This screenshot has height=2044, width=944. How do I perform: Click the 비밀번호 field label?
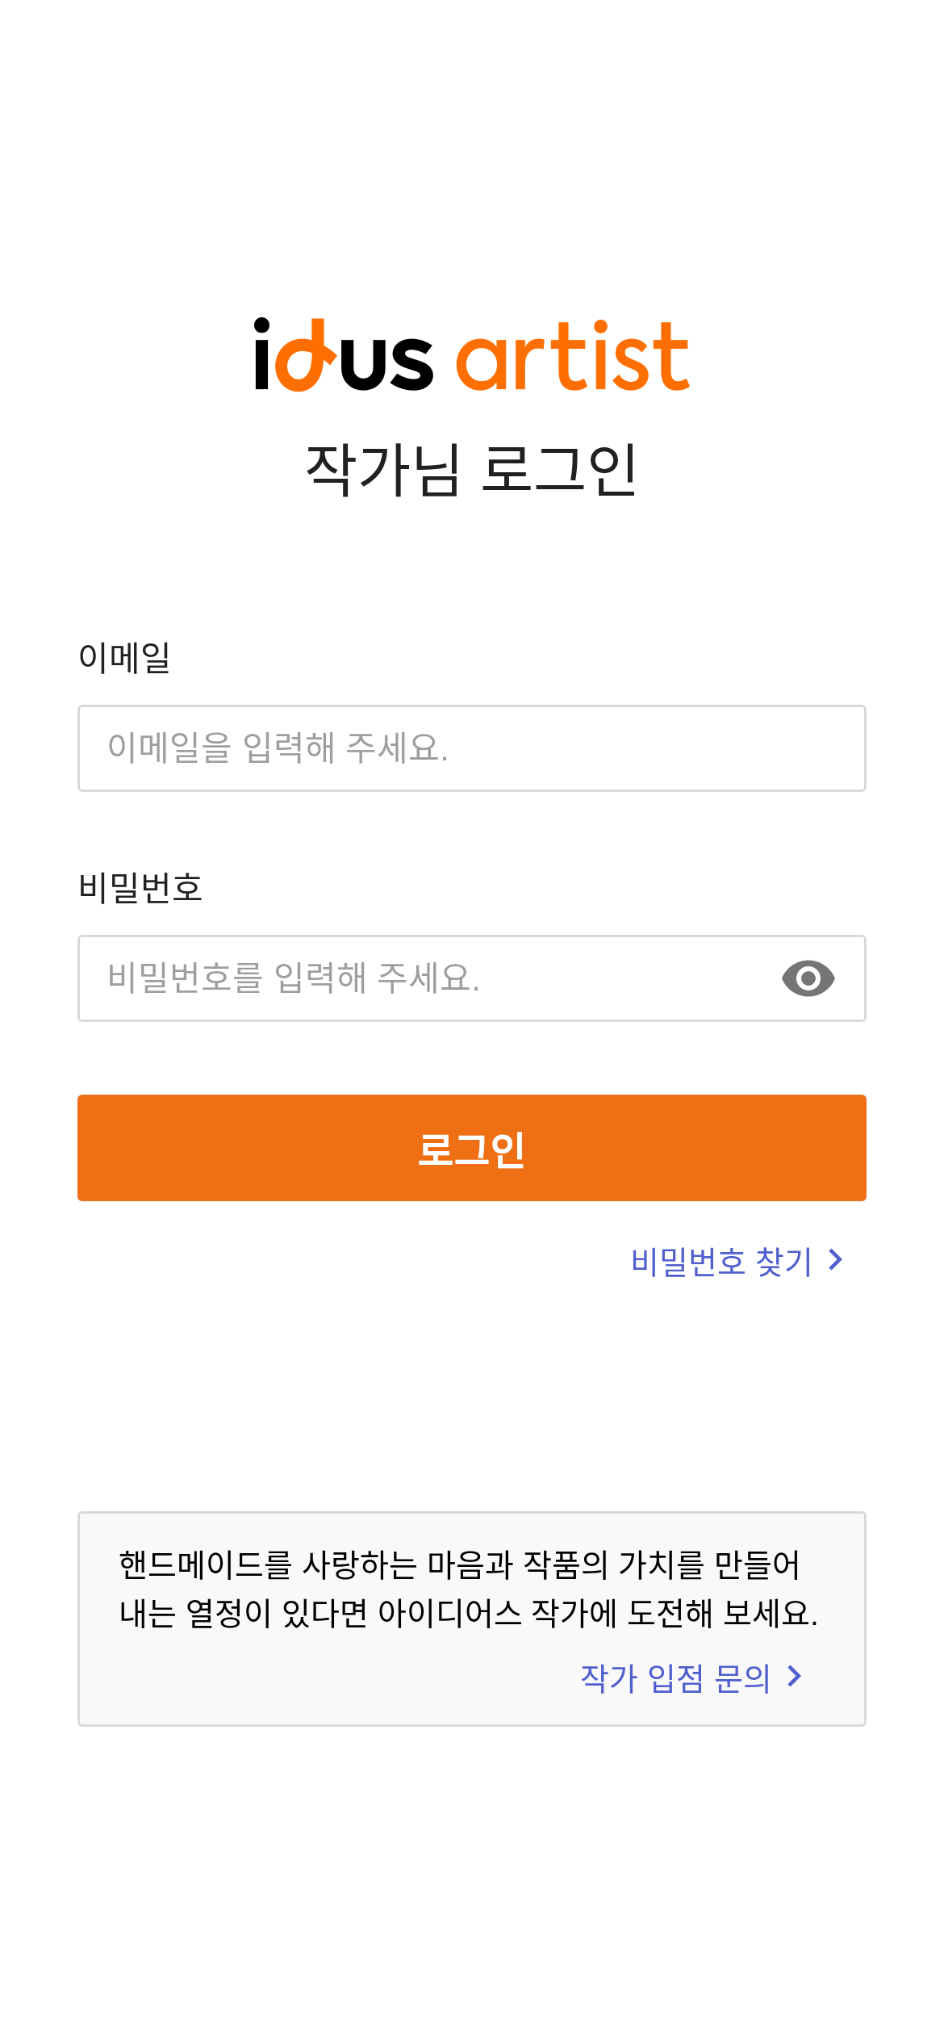140,887
